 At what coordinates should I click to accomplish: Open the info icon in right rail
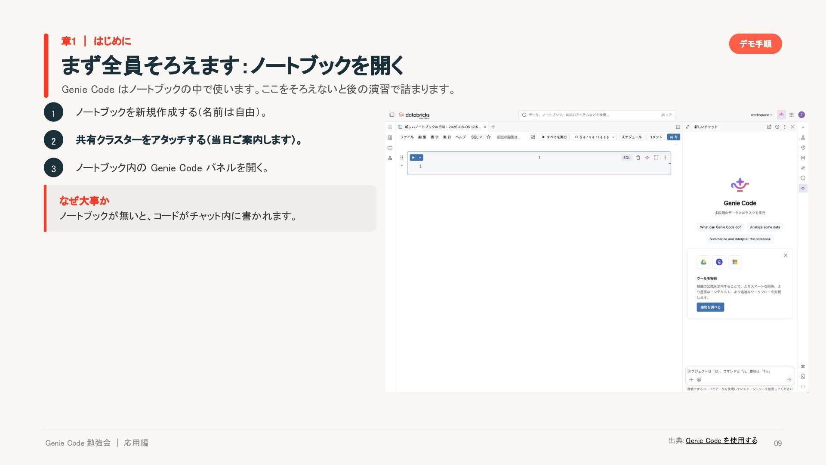point(803,178)
